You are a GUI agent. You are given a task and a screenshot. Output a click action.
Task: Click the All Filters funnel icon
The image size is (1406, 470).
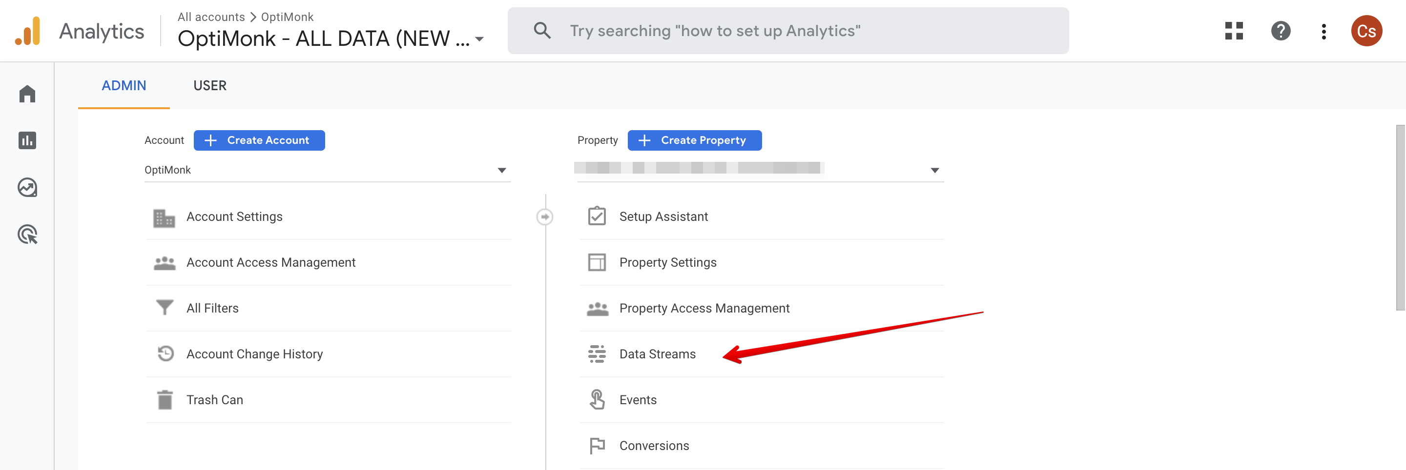point(165,308)
